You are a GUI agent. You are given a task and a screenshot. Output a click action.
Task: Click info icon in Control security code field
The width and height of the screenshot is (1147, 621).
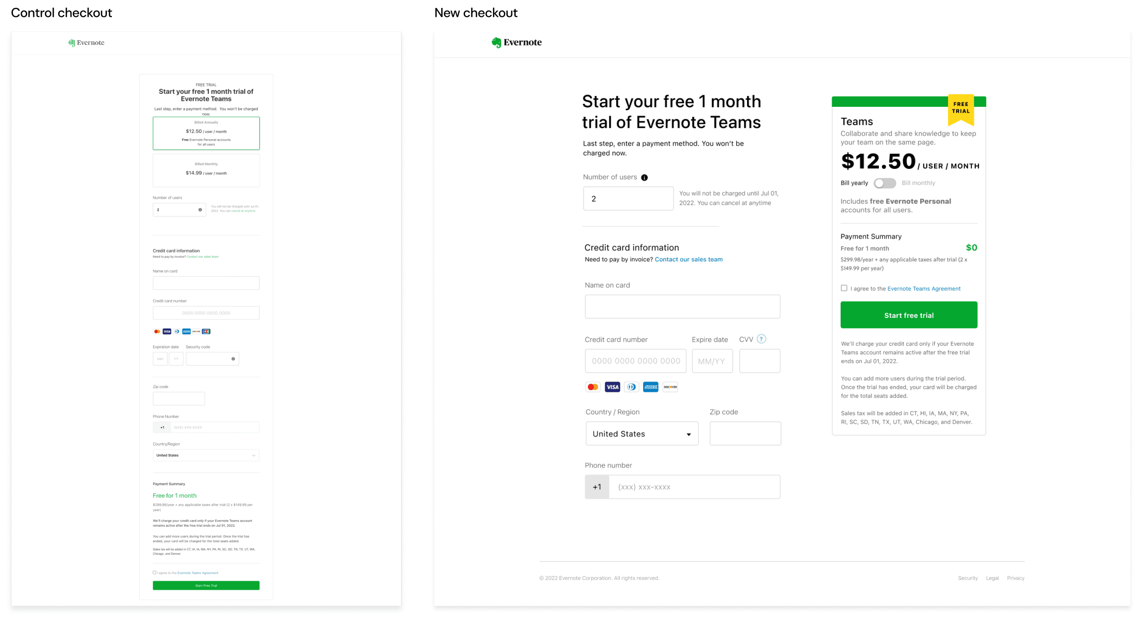233,359
